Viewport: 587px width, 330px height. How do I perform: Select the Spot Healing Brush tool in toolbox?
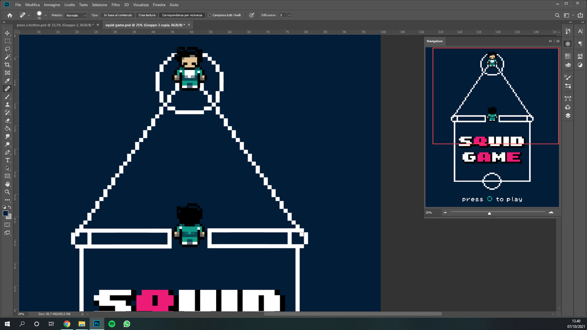click(x=7, y=88)
